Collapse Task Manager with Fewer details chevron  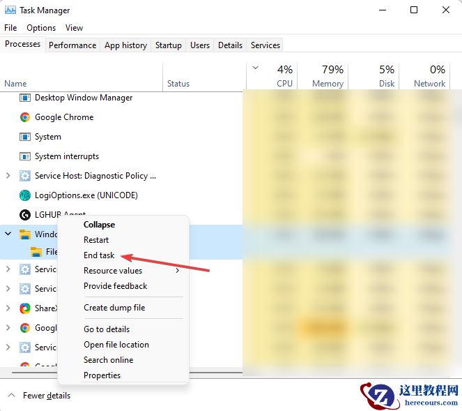(11, 395)
